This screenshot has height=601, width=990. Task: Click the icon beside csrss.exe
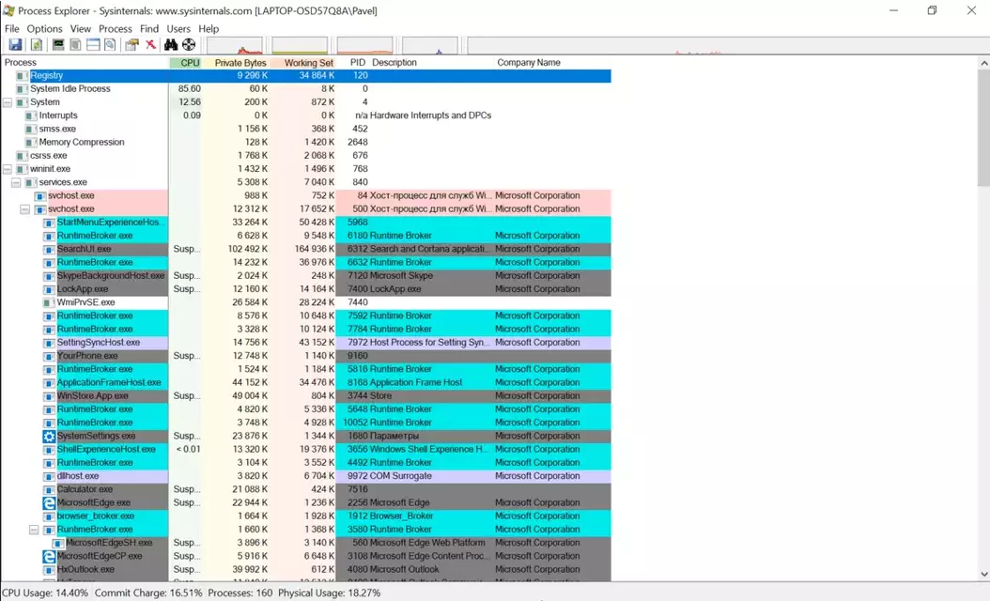[23, 156]
